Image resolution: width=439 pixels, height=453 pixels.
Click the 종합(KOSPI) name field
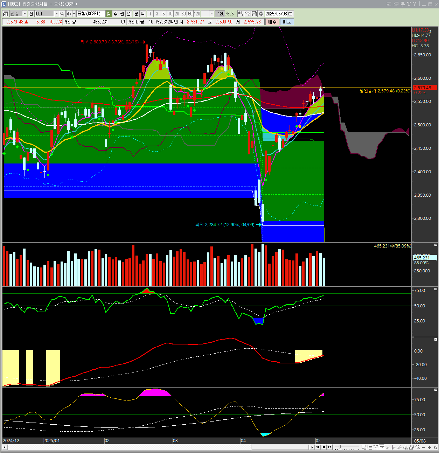point(90,14)
